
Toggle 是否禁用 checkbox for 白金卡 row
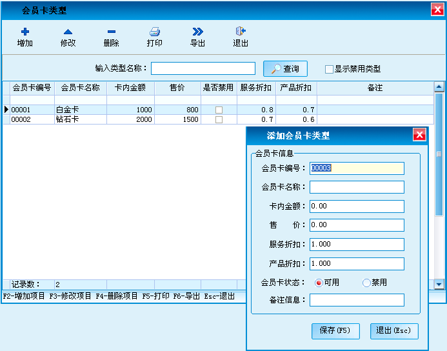pos(219,110)
